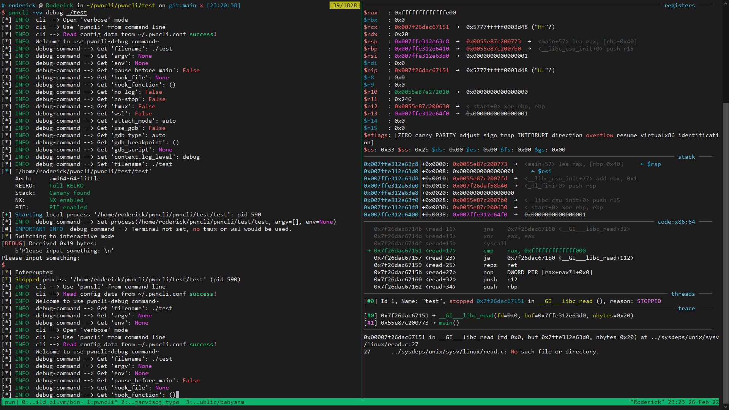Switch to tmux window 1 pwncli

[102, 402]
